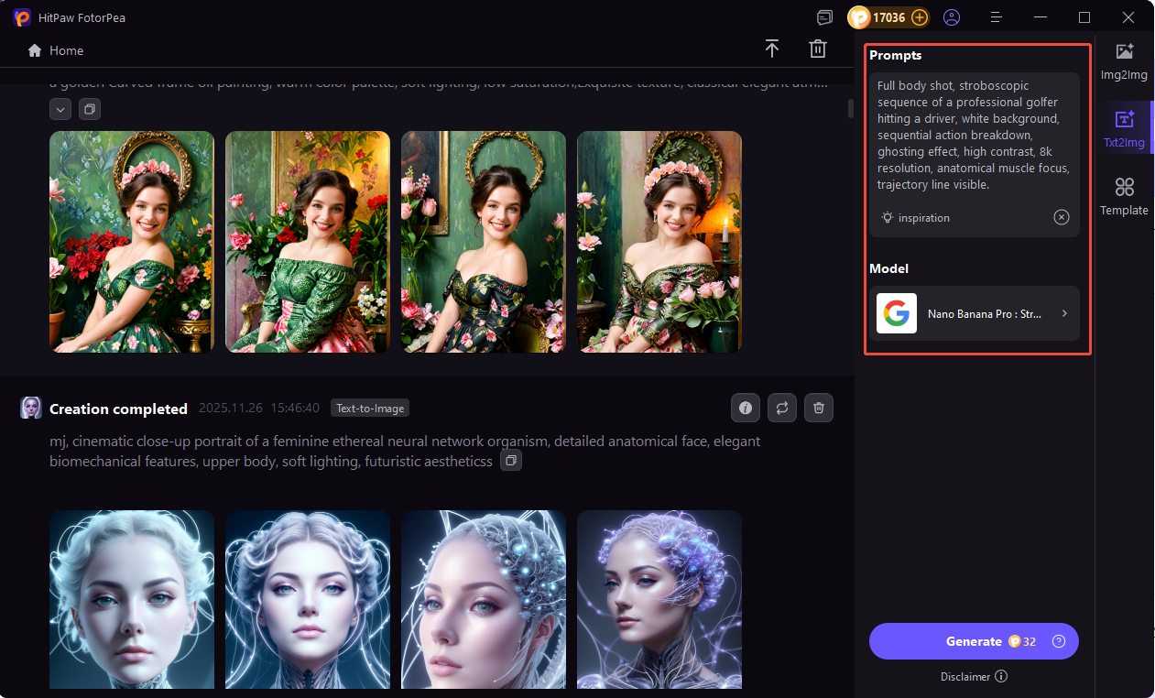1155x698 pixels.
Task: Click the plus icon to add coins
Action: tap(920, 17)
